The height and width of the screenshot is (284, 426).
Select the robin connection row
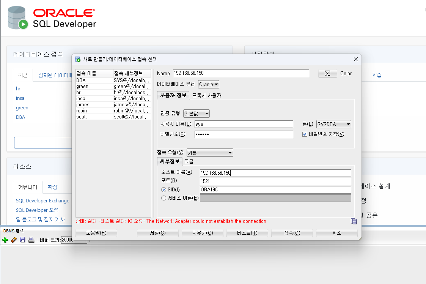pos(113,111)
